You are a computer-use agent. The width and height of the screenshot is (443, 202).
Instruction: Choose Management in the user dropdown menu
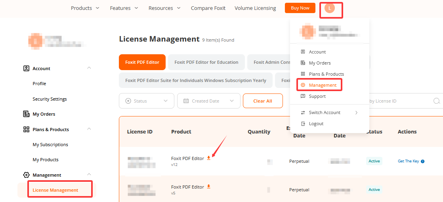323,85
